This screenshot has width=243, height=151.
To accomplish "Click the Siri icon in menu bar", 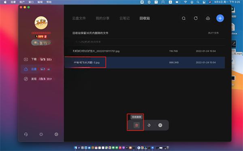I will click(x=210, y=2).
